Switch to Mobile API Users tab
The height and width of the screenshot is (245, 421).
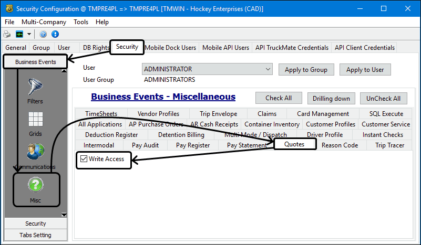tap(225, 48)
